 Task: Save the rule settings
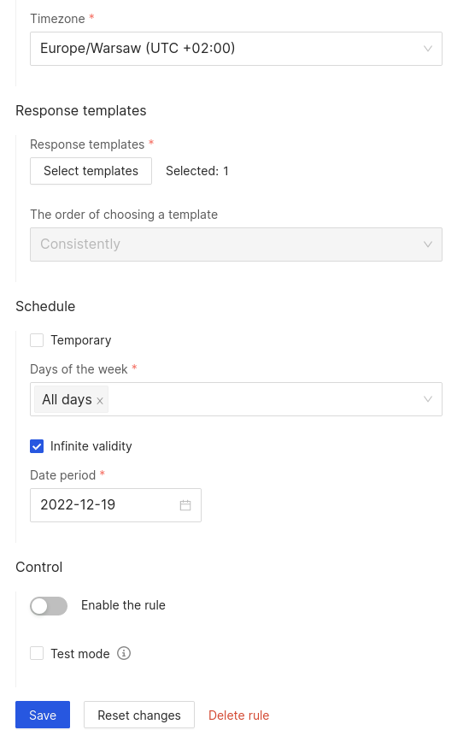pyautogui.click(x=43, y=715)
